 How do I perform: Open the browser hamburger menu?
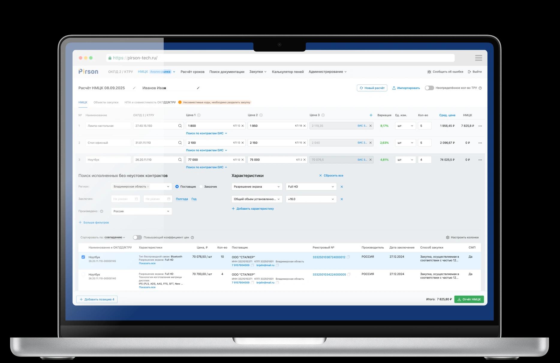478,58
